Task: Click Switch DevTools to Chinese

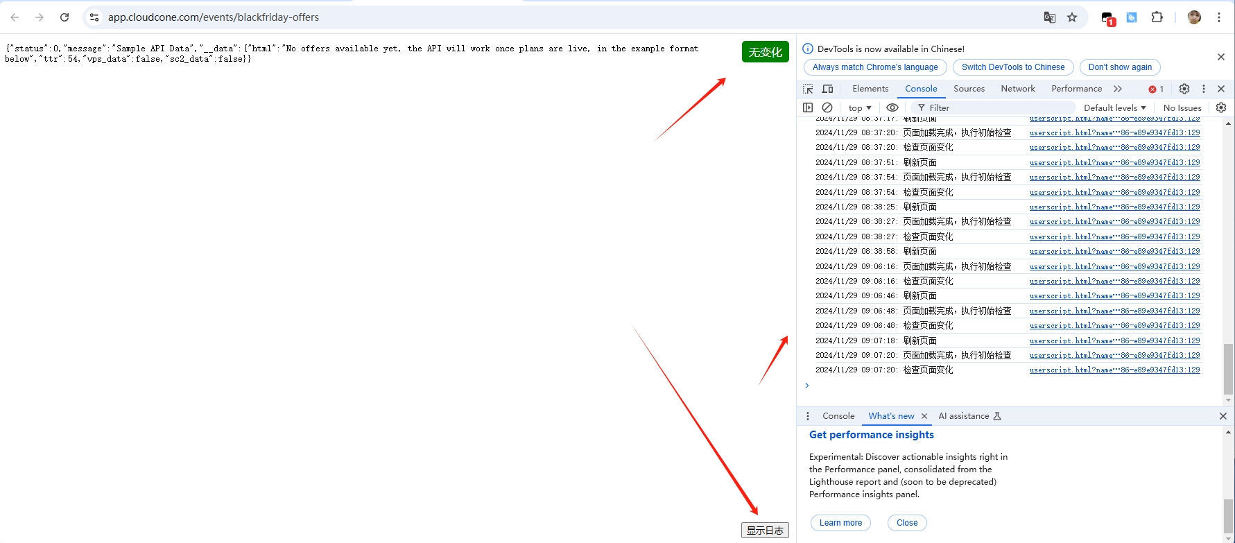Action: pyautogui.click(x=1013, y=67)
